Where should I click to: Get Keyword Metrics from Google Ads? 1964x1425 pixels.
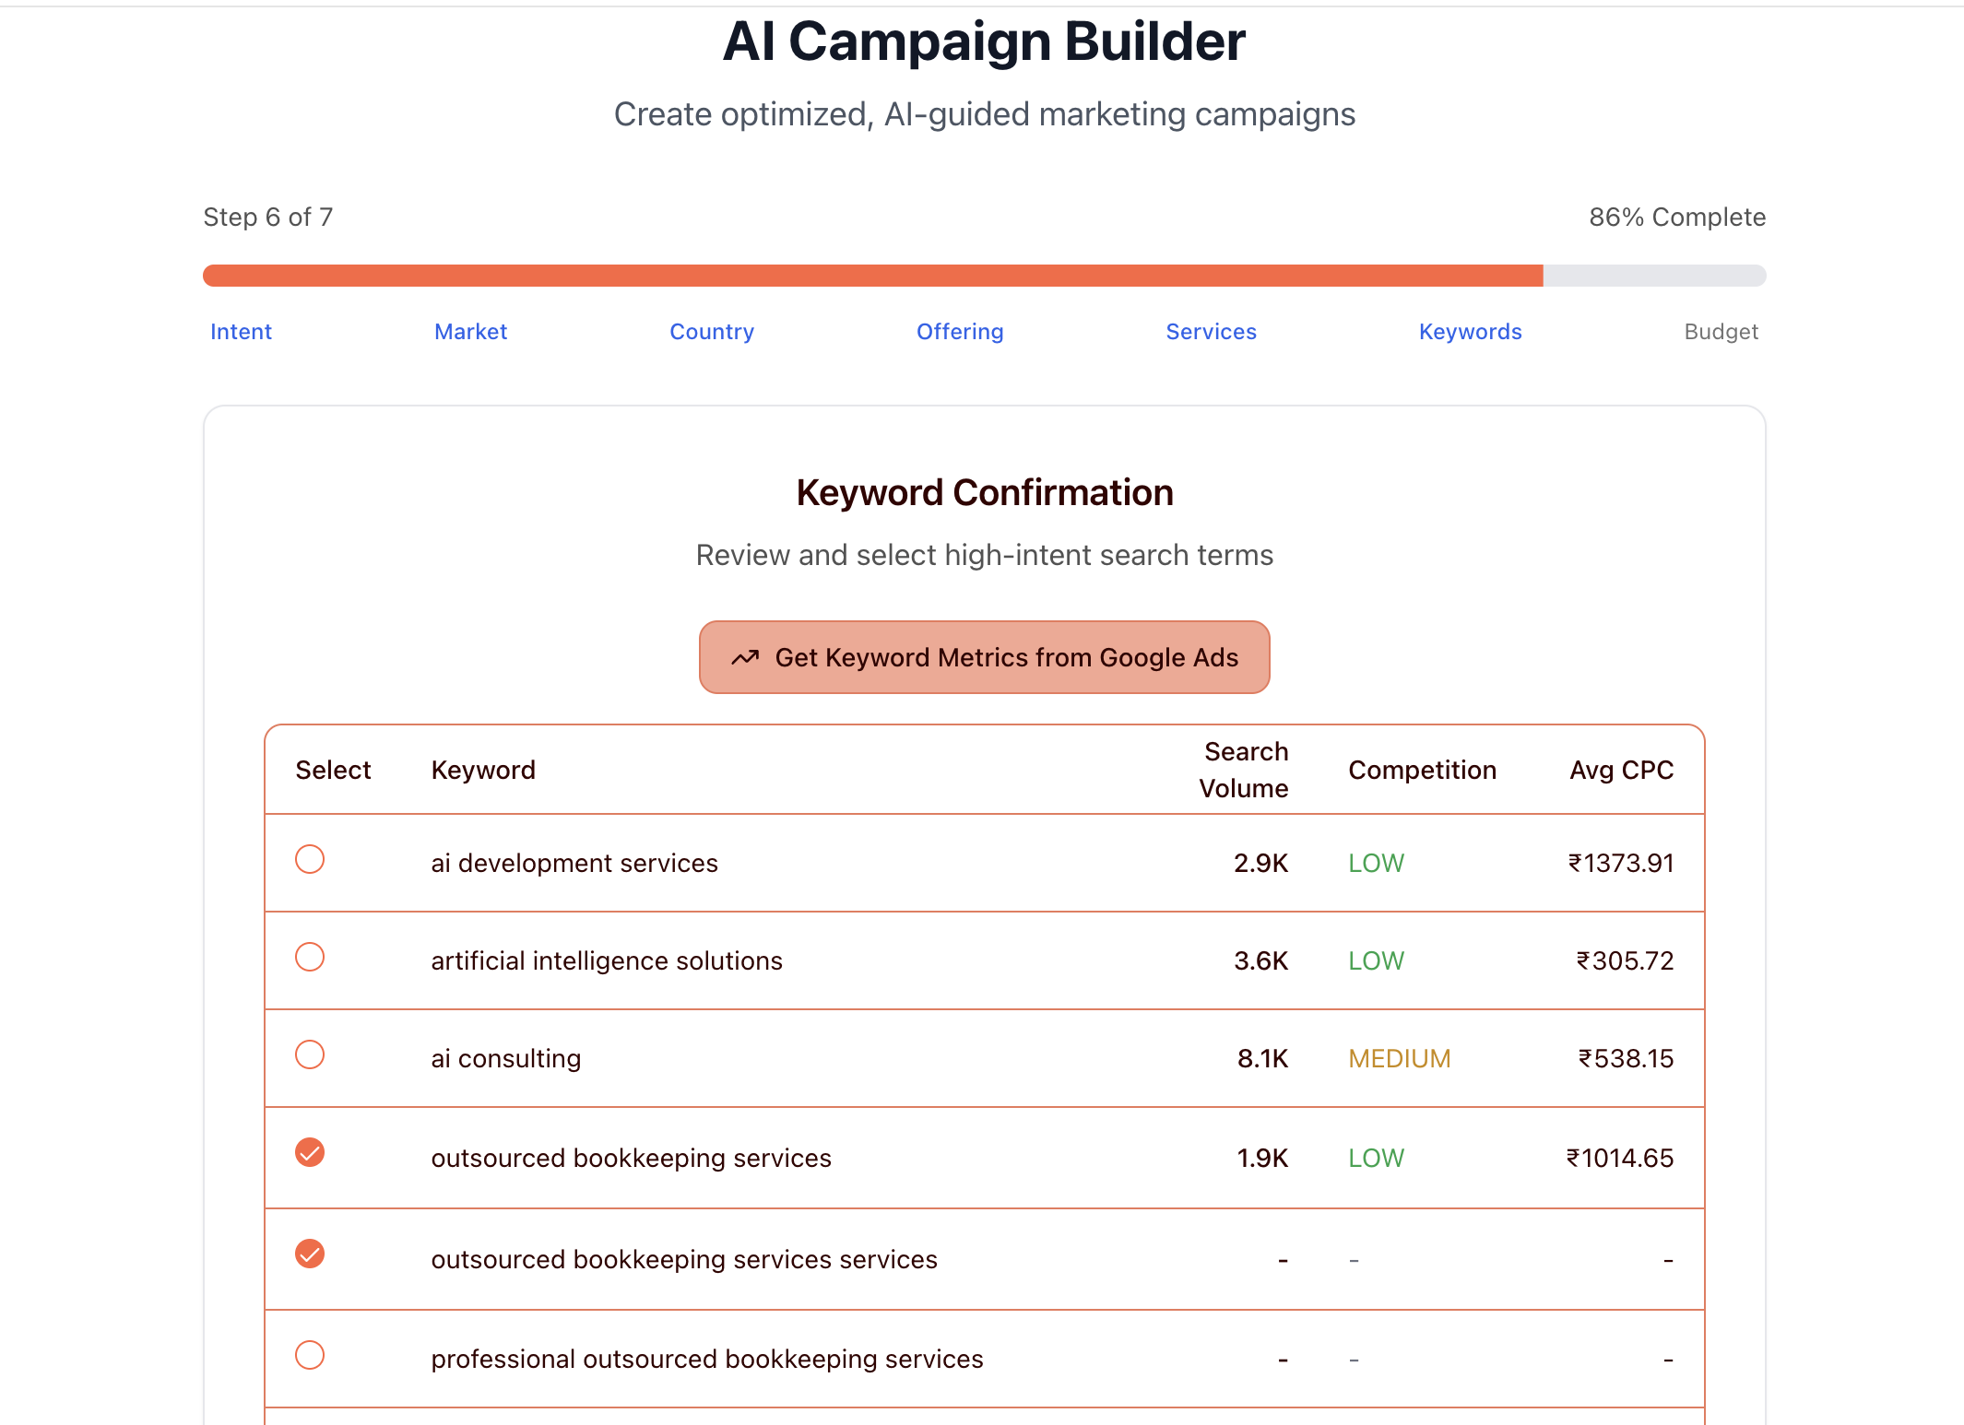coord(1005,657)
